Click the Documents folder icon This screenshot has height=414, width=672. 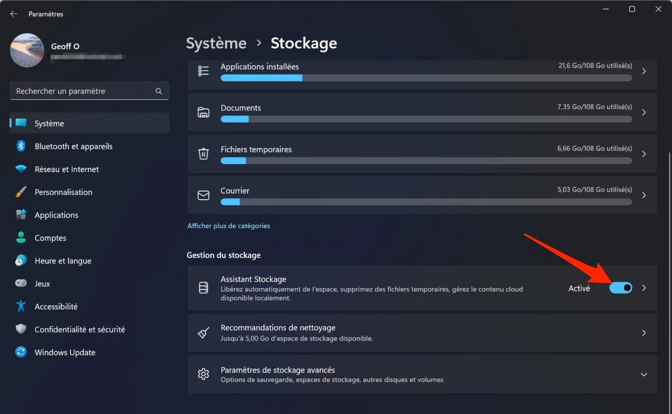click(x=204, y=112)
